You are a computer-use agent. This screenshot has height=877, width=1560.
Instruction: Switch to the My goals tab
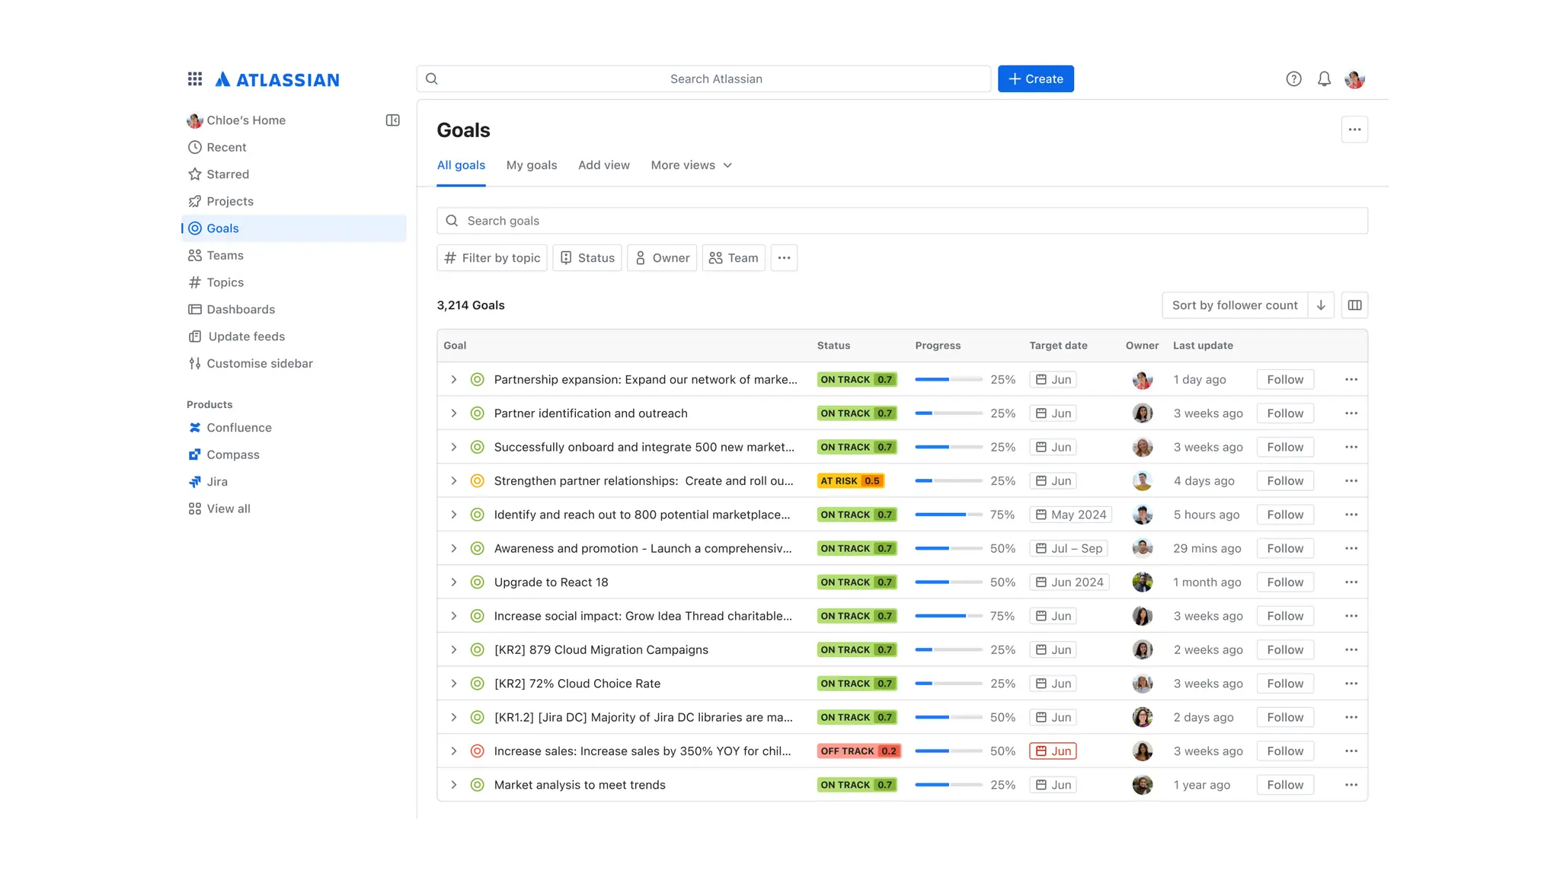coord(531,165)
